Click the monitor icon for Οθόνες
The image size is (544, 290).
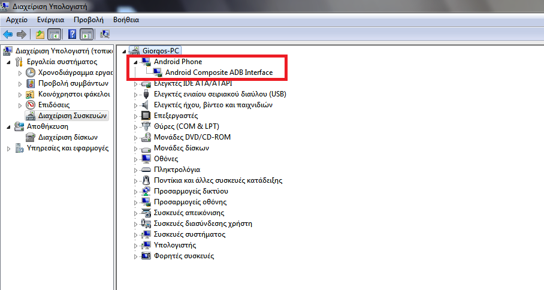pyautogui.click(x=146, y=159)
